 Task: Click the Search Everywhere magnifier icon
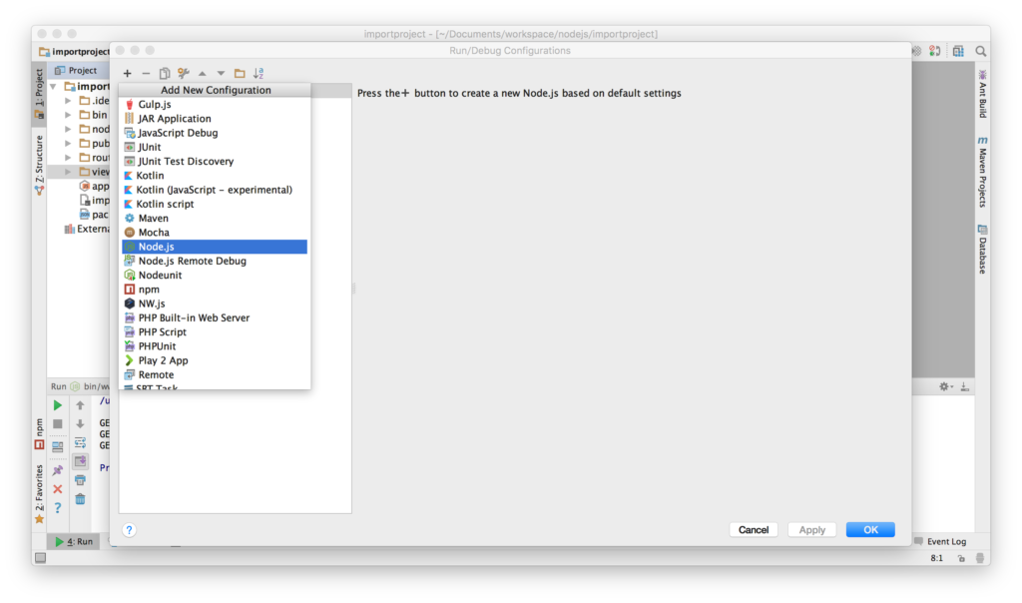(980, 51)
